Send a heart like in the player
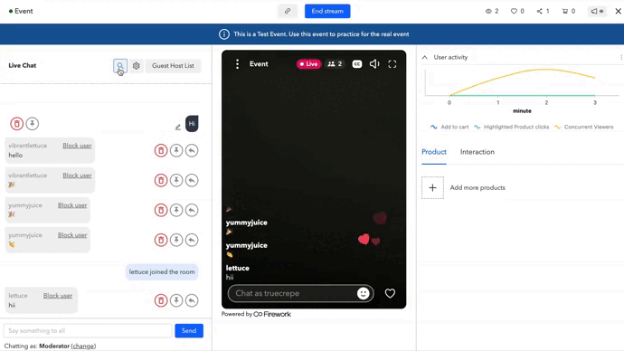 (x=390, y=294)
